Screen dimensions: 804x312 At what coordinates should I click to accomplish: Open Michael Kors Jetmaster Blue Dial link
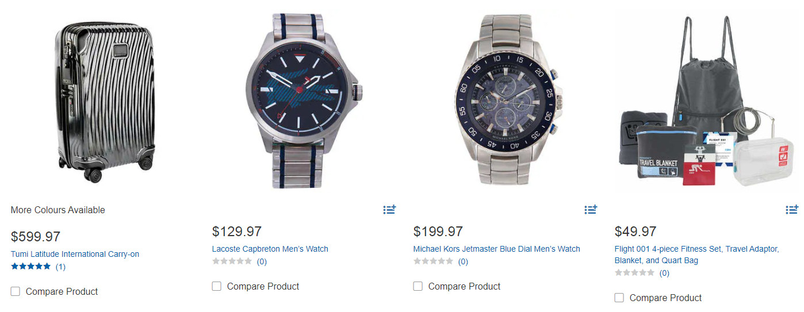(496, 249)
